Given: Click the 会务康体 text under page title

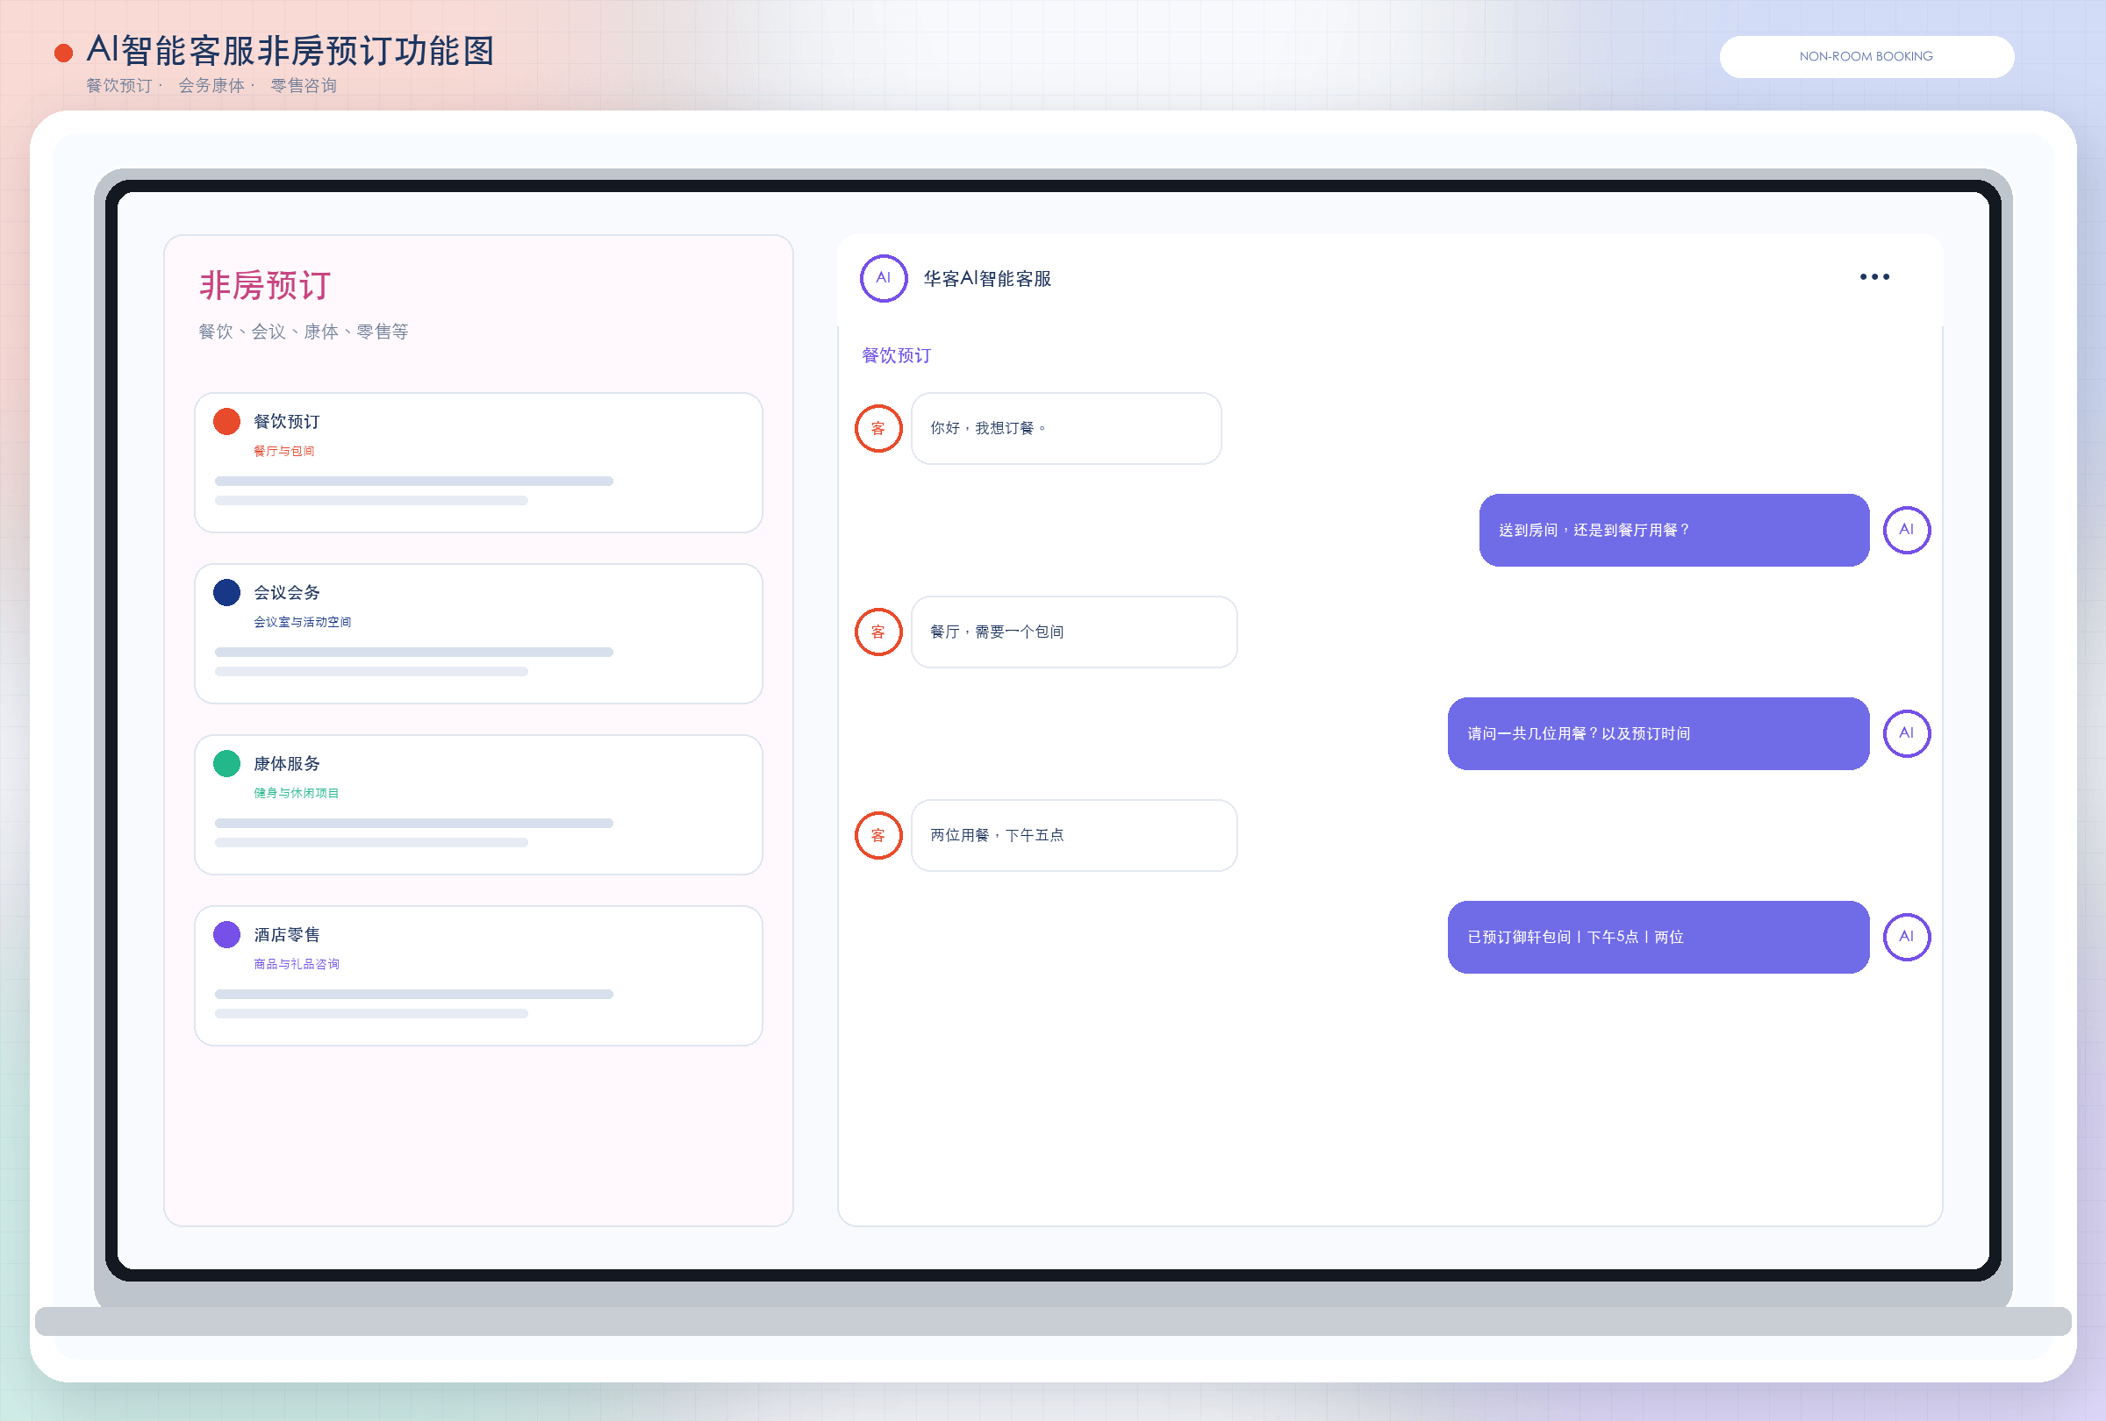Looking at the screenshot, I should tap(211, 85).
